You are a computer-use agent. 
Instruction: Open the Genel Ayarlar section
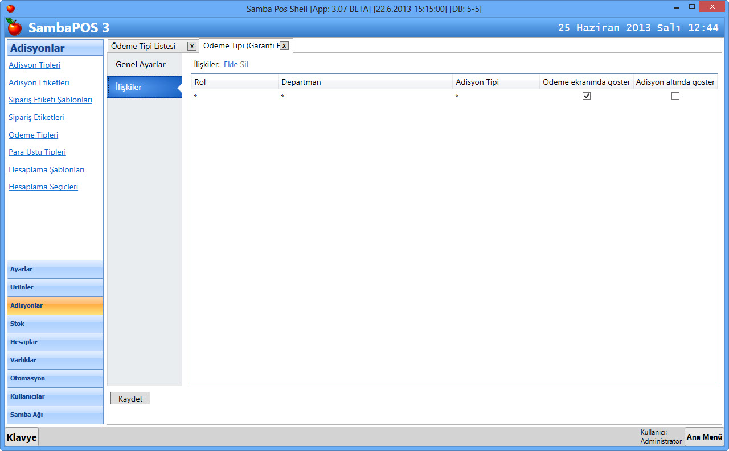pyautogui.click(x=141, y=64)
